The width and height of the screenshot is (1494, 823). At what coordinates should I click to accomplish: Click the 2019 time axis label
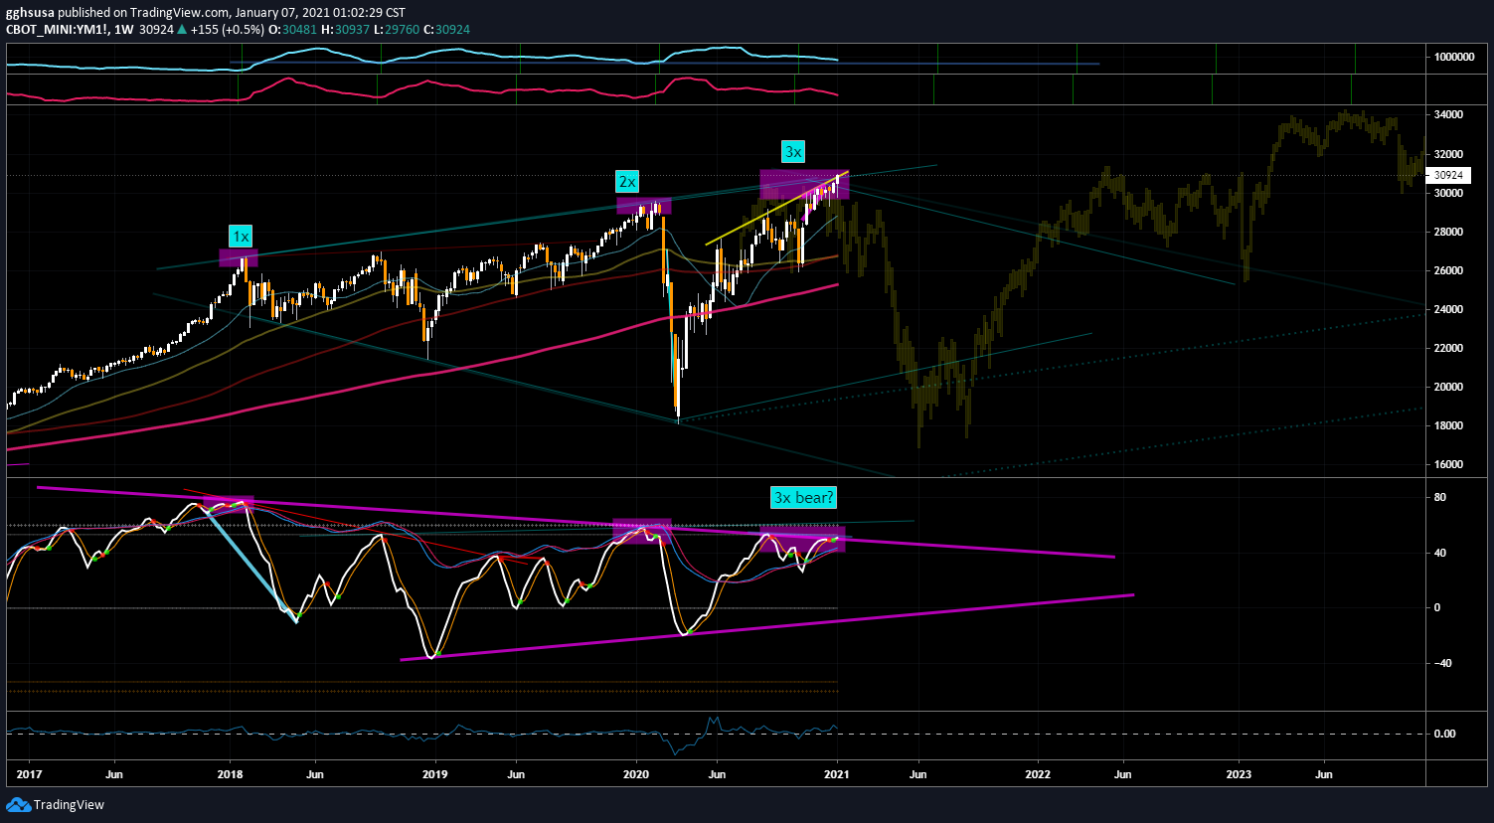click(x=434, y=774)
